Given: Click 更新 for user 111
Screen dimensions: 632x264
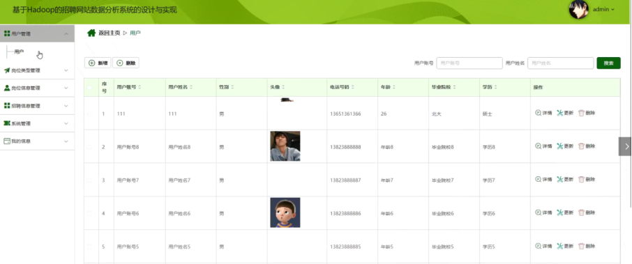Looking at the screenshot, I should pyautogui.click(x=565, y=113).
